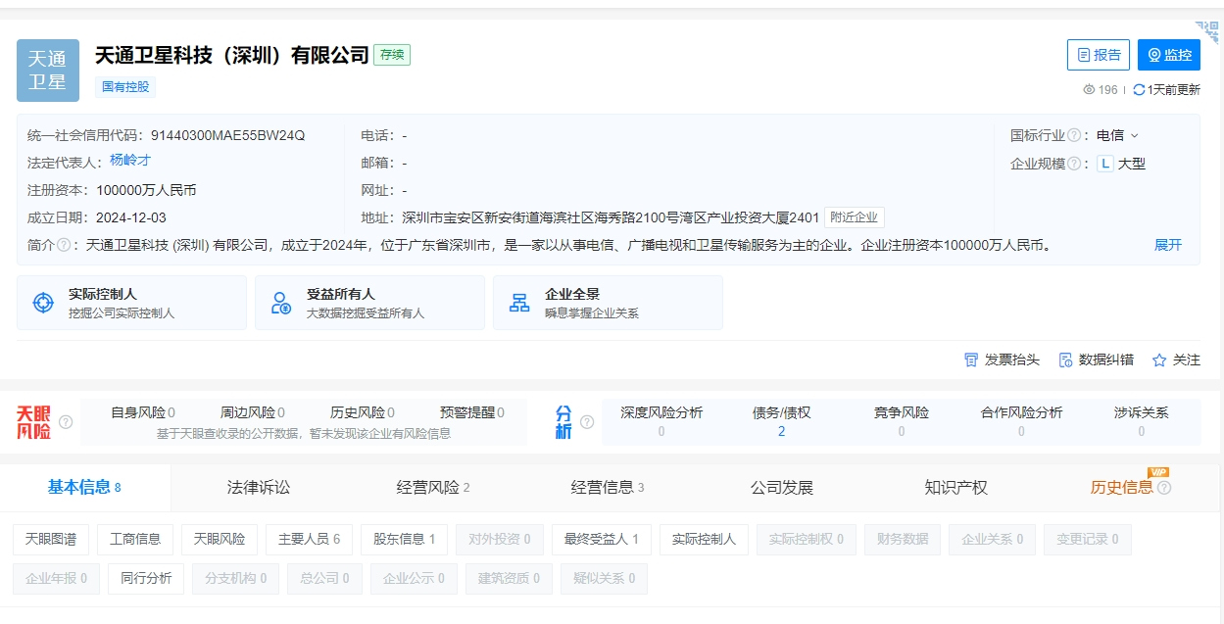The height and width of the screenshot is (624, 1224).
Task: Open the 历史信息 tab
Action: pyautogui.click(x=1131, y=488)
